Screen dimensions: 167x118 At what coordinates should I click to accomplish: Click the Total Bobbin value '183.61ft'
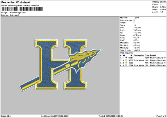pos(137,50)
